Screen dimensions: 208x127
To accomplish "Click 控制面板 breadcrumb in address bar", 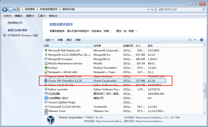I will tap(30, 9).
